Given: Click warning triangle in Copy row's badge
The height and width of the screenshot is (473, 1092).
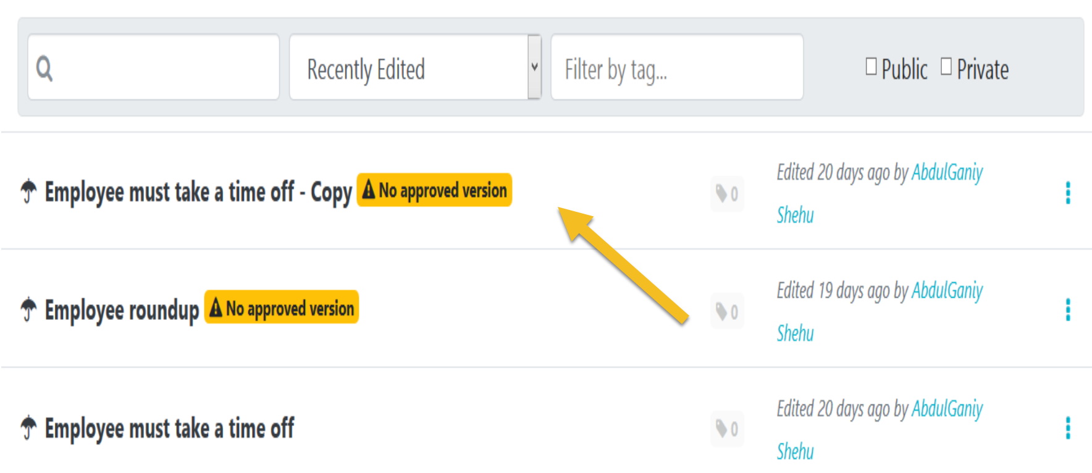Looking at the screenshot, I should (369, 189).
